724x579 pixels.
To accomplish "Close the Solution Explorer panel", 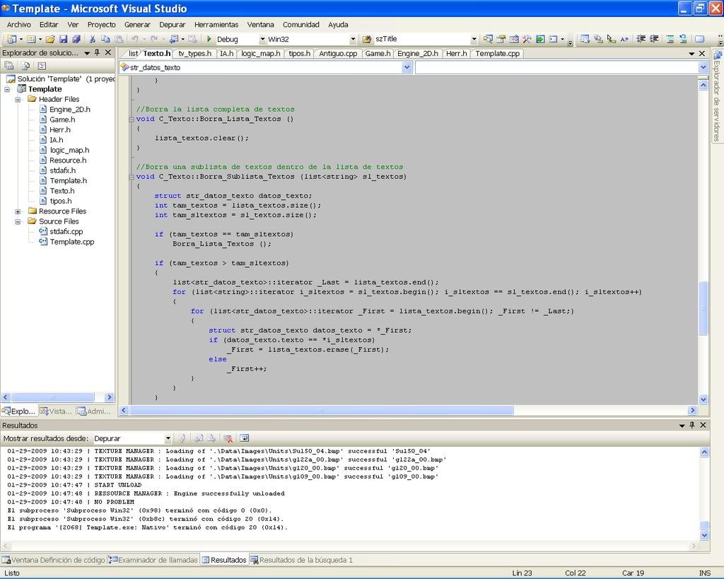I will 108,52.
